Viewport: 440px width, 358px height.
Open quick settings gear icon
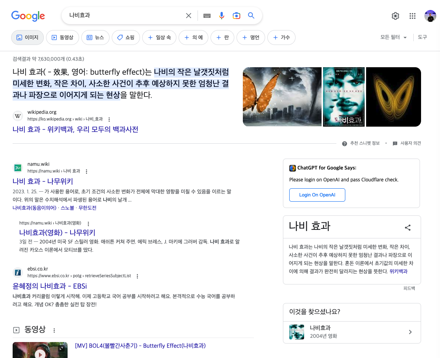[x=395, y=16]
